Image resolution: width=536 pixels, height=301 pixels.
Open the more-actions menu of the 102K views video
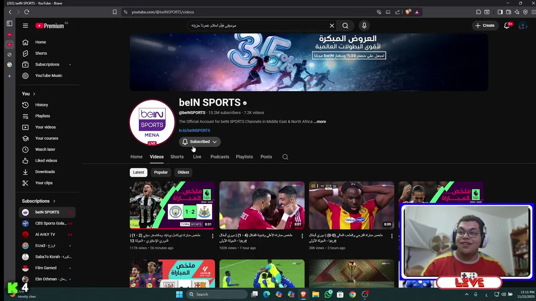[x=302, y=236]
